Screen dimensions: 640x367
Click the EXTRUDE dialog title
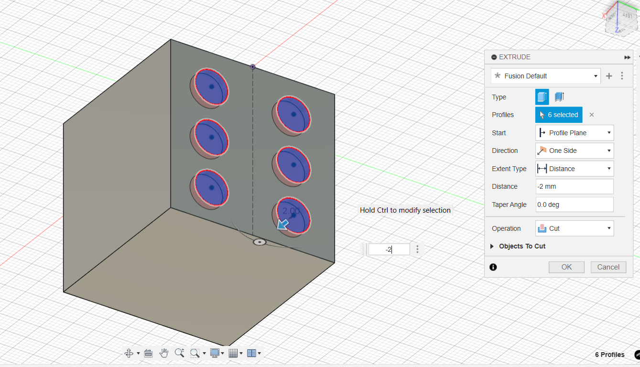[x=515, y=57]
